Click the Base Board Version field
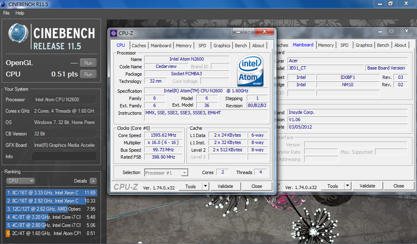The image size is (417, 244). 386,68
